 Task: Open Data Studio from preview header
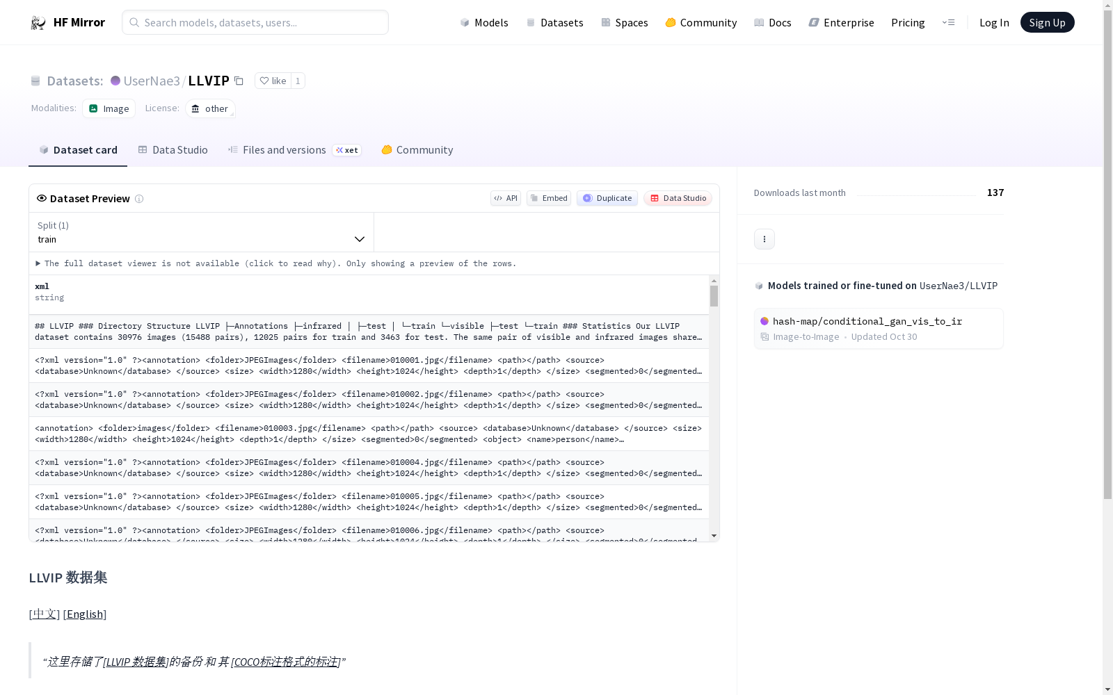(678, 198)
